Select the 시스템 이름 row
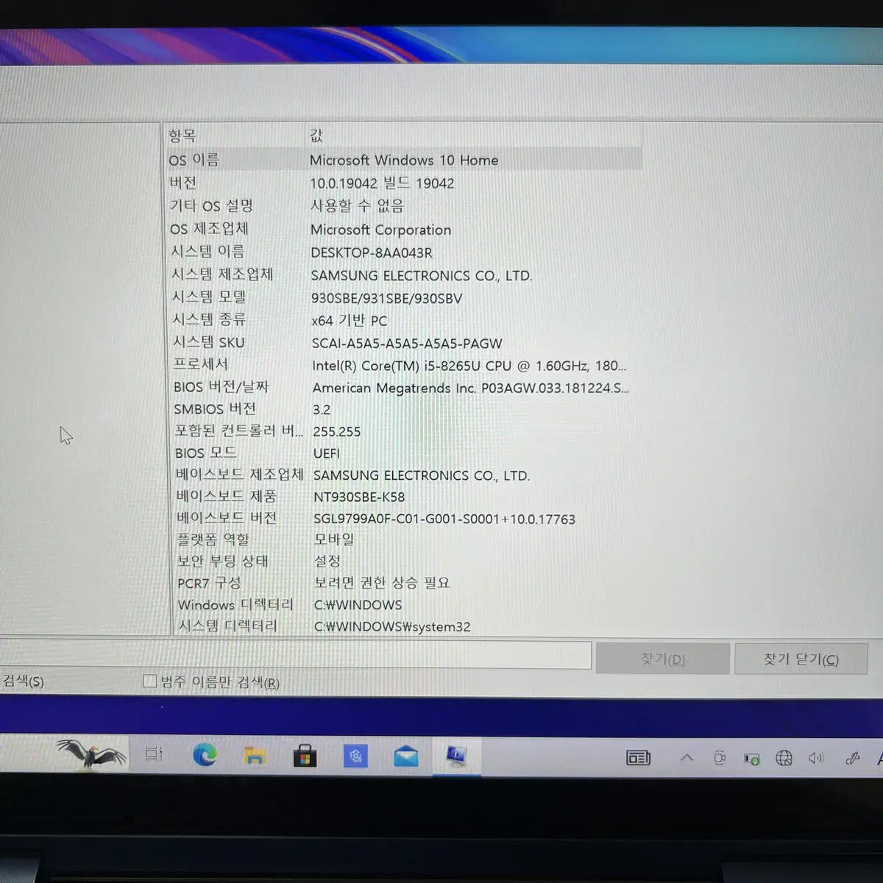883x883 pixels. pos(404,252)
